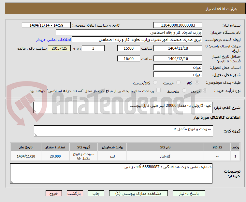Click the جزئیات اطلاعات نیاز page title
The image size is (246, 202).
tap(221, 9)
